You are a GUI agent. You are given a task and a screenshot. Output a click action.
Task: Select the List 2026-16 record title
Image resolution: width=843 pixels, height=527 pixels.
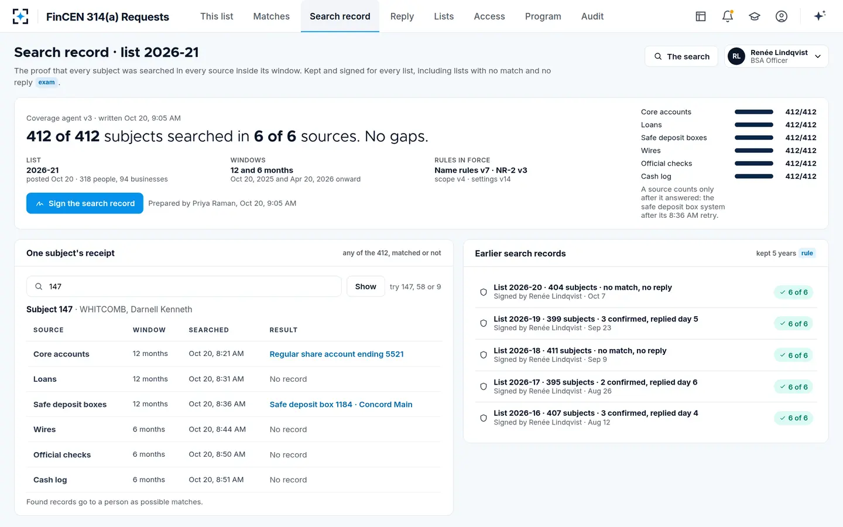coord(596,413)
